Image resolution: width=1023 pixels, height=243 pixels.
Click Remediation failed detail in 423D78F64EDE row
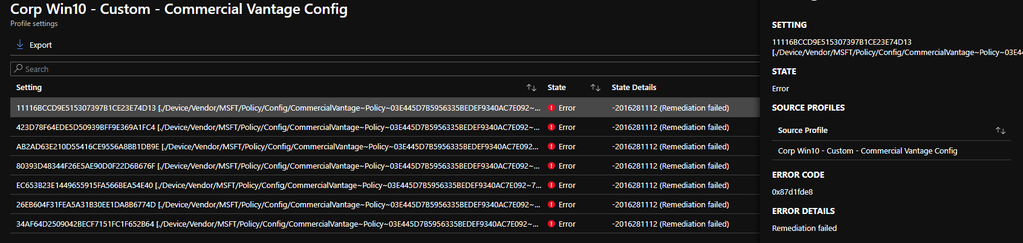pos(671,128)
